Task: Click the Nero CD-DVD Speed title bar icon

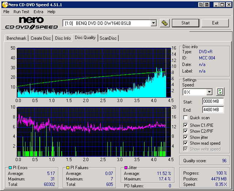Action: (x=4, y=5)
